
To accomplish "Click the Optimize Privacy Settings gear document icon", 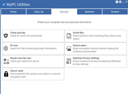I will (69, 61).
